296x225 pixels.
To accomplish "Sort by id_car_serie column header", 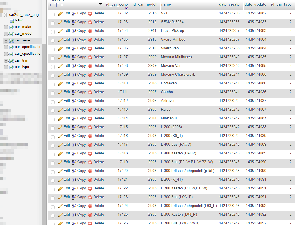I will coord(117,4).
